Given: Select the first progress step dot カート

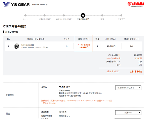Looking at the screenshot, I should point(25,15).
